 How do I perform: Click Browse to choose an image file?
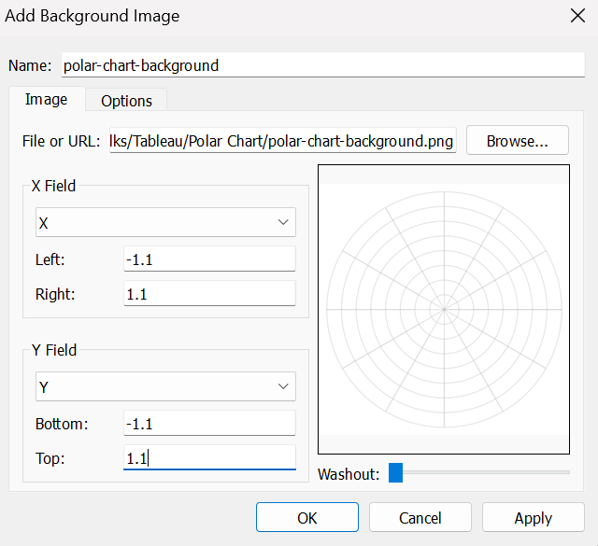click(517, 141)
